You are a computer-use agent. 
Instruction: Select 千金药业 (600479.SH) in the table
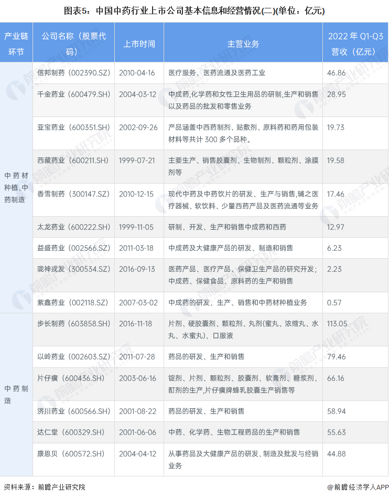tap(73, 93)
